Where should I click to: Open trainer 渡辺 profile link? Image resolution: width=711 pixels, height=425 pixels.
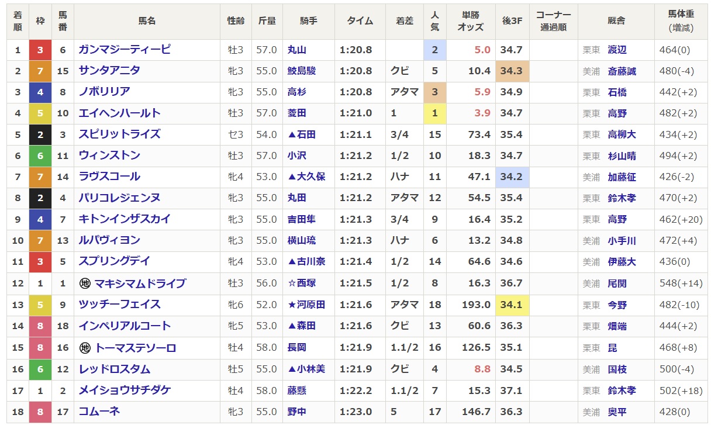(x=617, y=50)
